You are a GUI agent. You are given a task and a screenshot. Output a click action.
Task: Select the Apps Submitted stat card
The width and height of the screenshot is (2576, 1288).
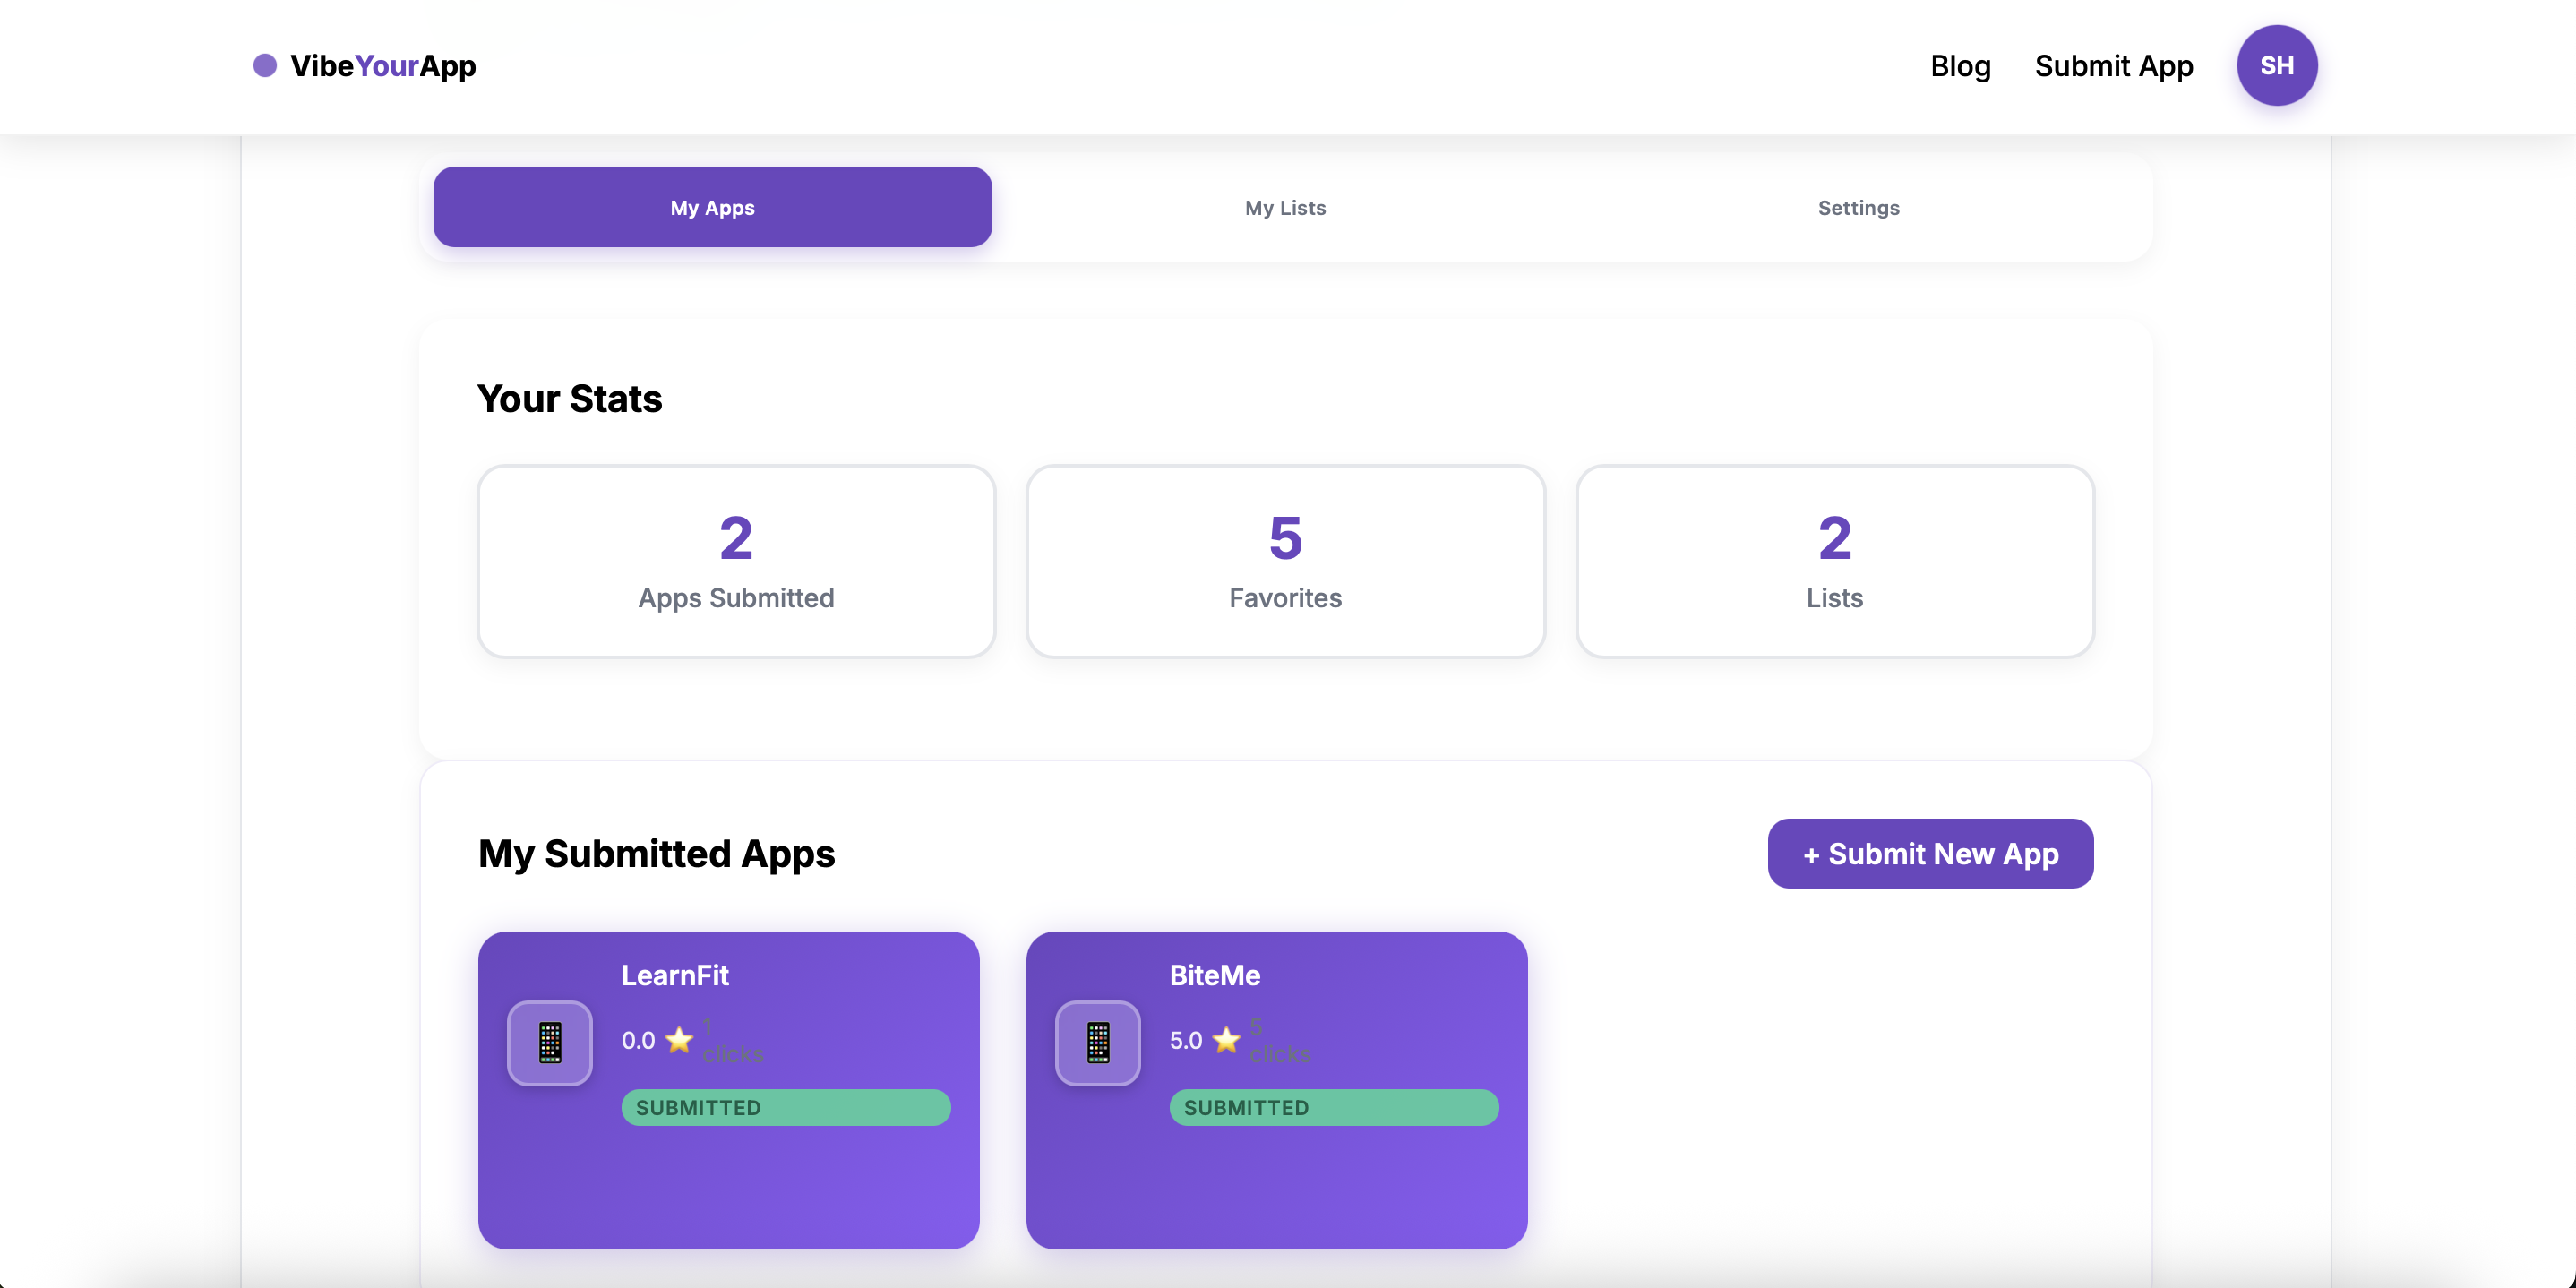pos(736,561)
